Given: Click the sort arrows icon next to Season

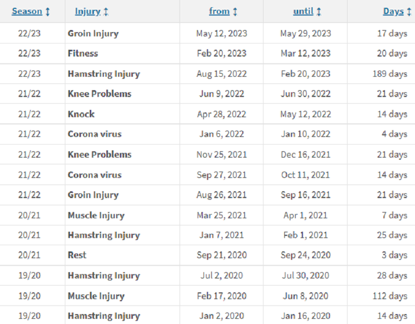Looking at the screenshot, I should pyautogui.click(x=48, y=11).
